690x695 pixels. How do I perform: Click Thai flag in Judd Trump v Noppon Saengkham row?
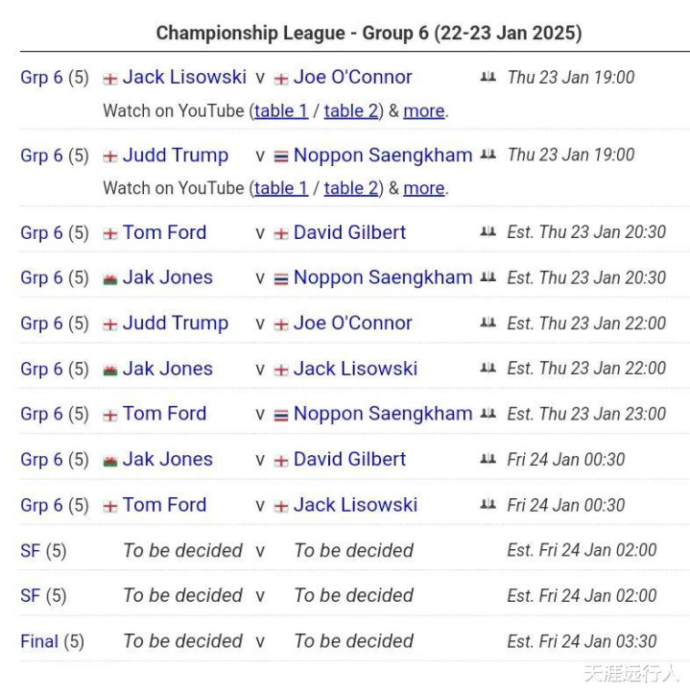[x=281, y=156]
